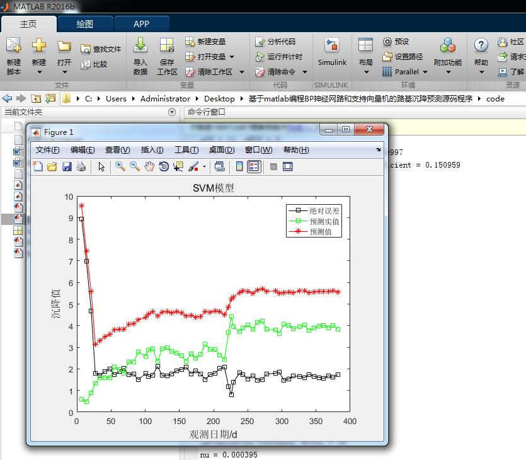Click 分析代码 in the ribbon
The image size is (526, 460).
pos(275,42)
